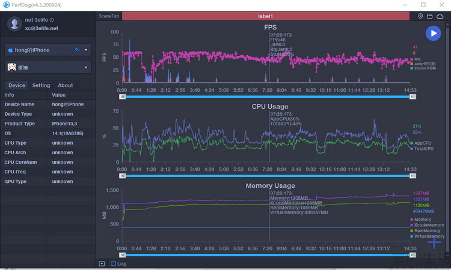Click the CPU Usage chart left range handle
The image size is (451, 270).
tap(123, 176)
